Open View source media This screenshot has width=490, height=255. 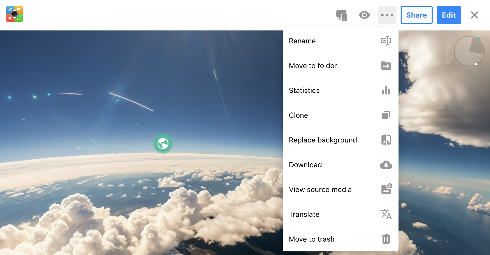pos(341,189)
